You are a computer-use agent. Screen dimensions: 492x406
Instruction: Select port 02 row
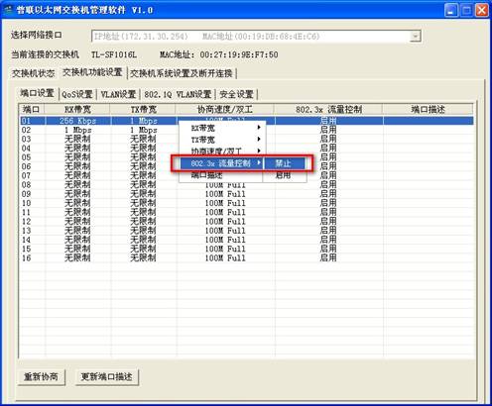click(x=246, y=130)
